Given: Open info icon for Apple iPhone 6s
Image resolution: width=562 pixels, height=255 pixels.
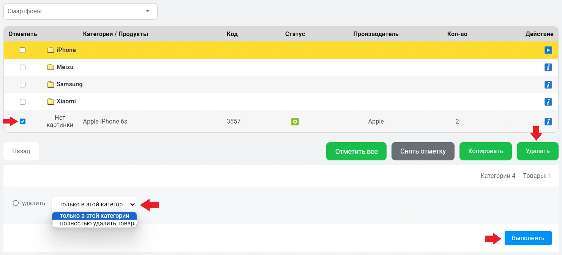Looking at the screenshot, I should coord(548,122).
